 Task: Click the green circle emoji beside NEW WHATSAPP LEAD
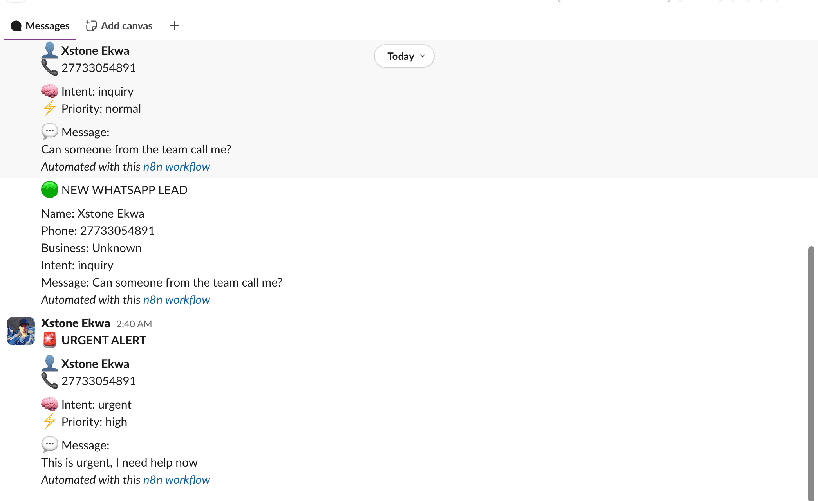pos(49,190)
